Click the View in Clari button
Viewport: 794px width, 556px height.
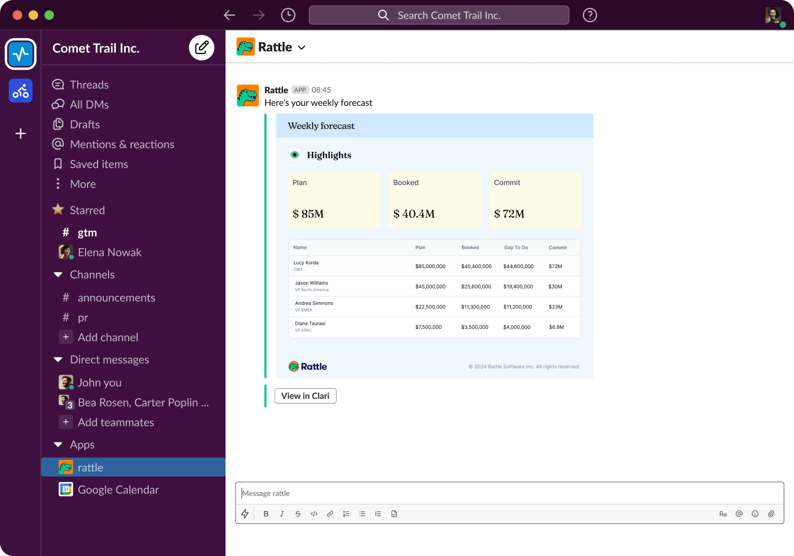(x=305, y=395)
